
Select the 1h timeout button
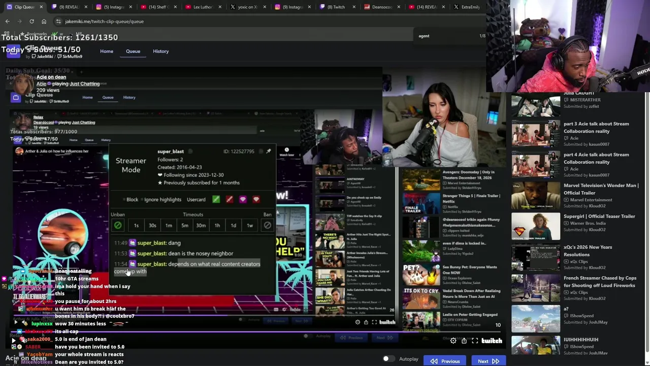pos(217,225)
